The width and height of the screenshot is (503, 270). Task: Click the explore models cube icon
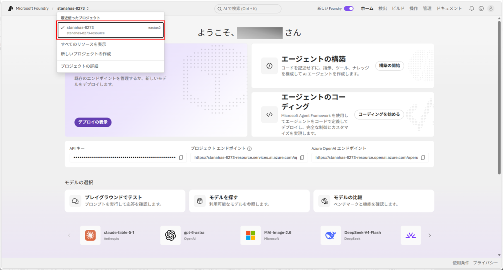200,201
